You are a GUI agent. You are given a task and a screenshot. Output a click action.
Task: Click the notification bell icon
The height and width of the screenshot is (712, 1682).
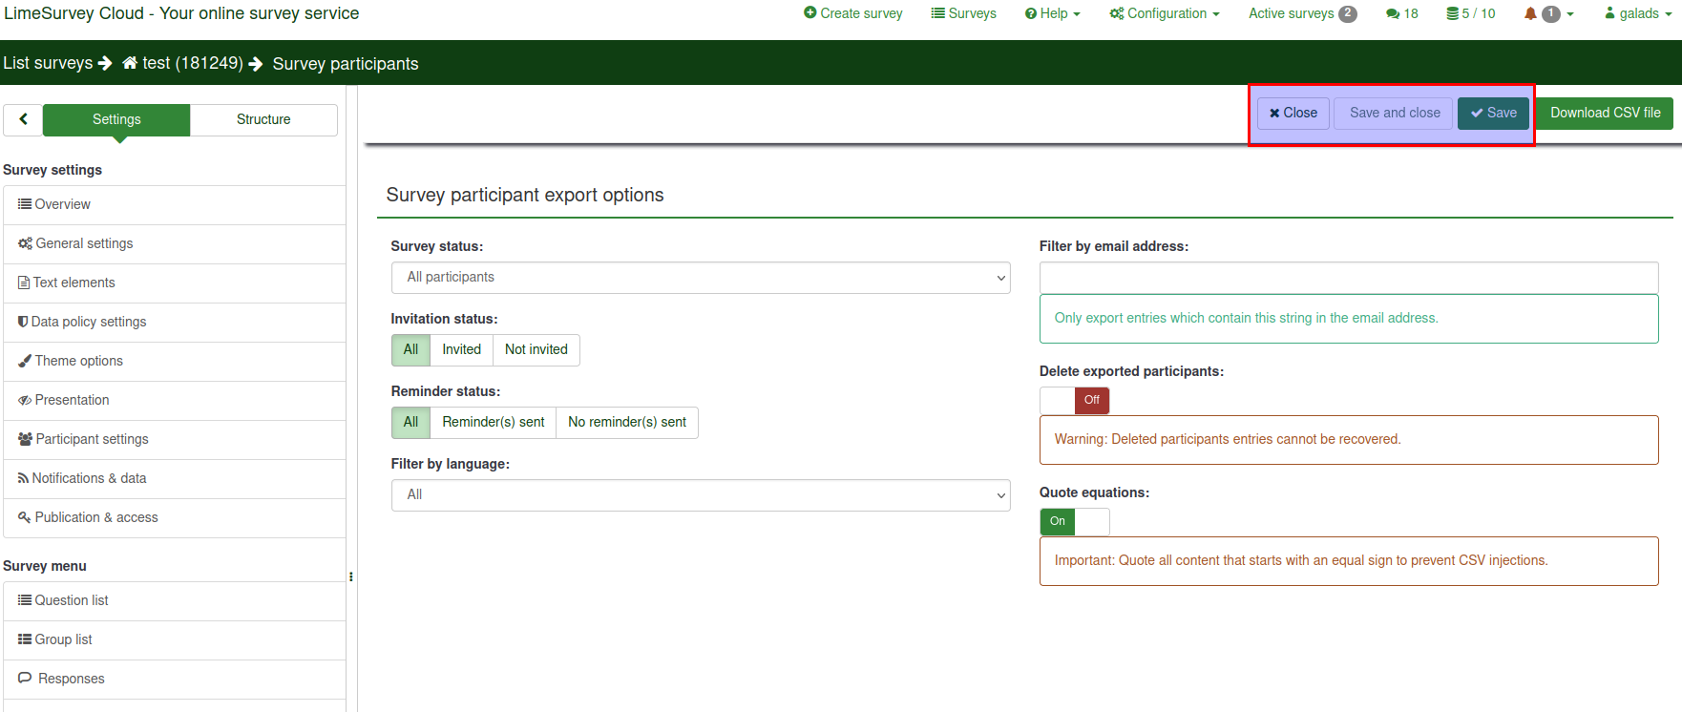(x=1530, y=13)
